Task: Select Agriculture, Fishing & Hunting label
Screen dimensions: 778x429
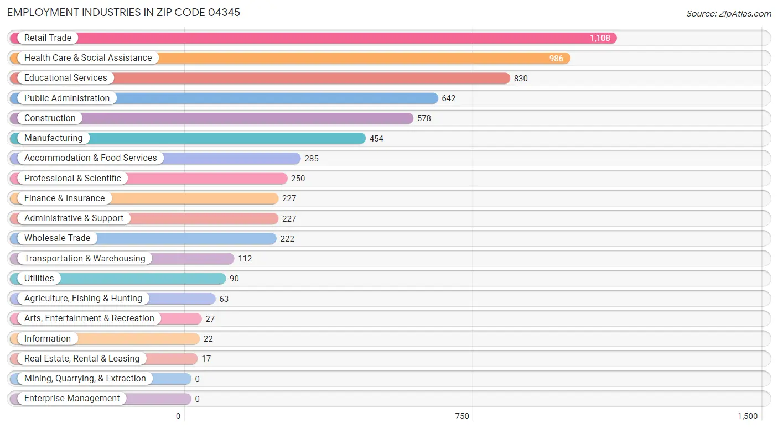Action: [83, 299]
